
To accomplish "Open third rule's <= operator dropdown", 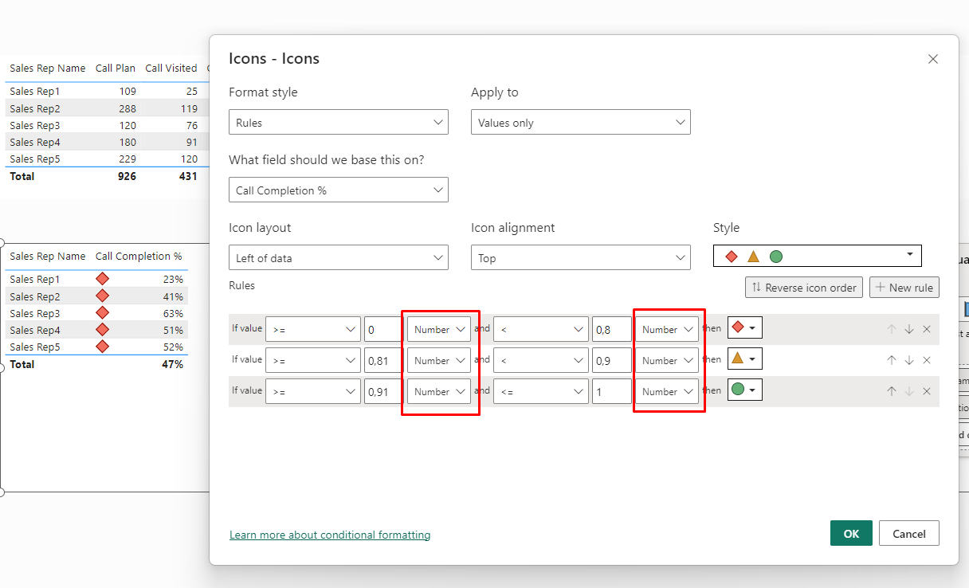I will 541,391.
